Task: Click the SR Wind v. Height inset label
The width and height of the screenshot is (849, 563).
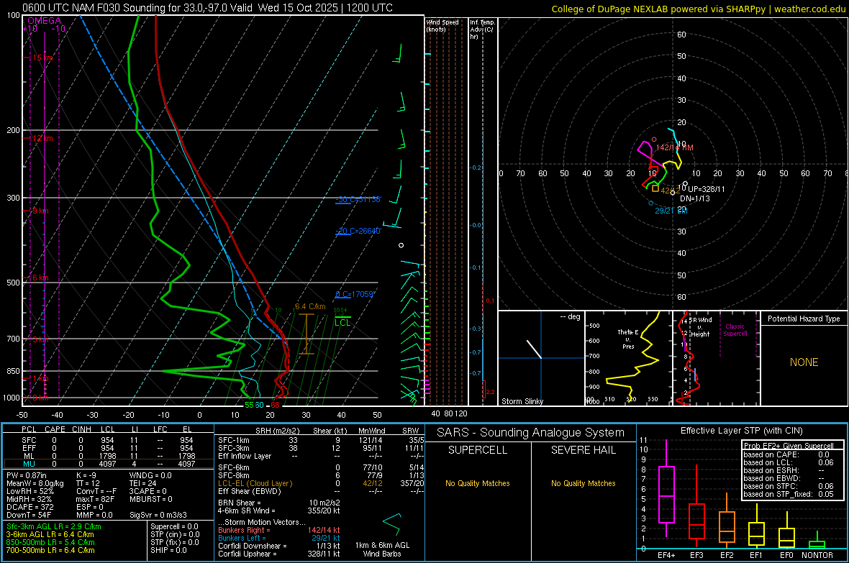Action: [x=700, y=327]
